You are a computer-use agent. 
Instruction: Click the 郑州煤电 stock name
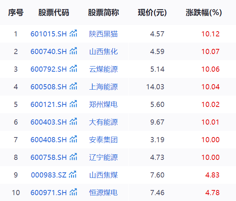pyautogui.click(x=103, y=105)
